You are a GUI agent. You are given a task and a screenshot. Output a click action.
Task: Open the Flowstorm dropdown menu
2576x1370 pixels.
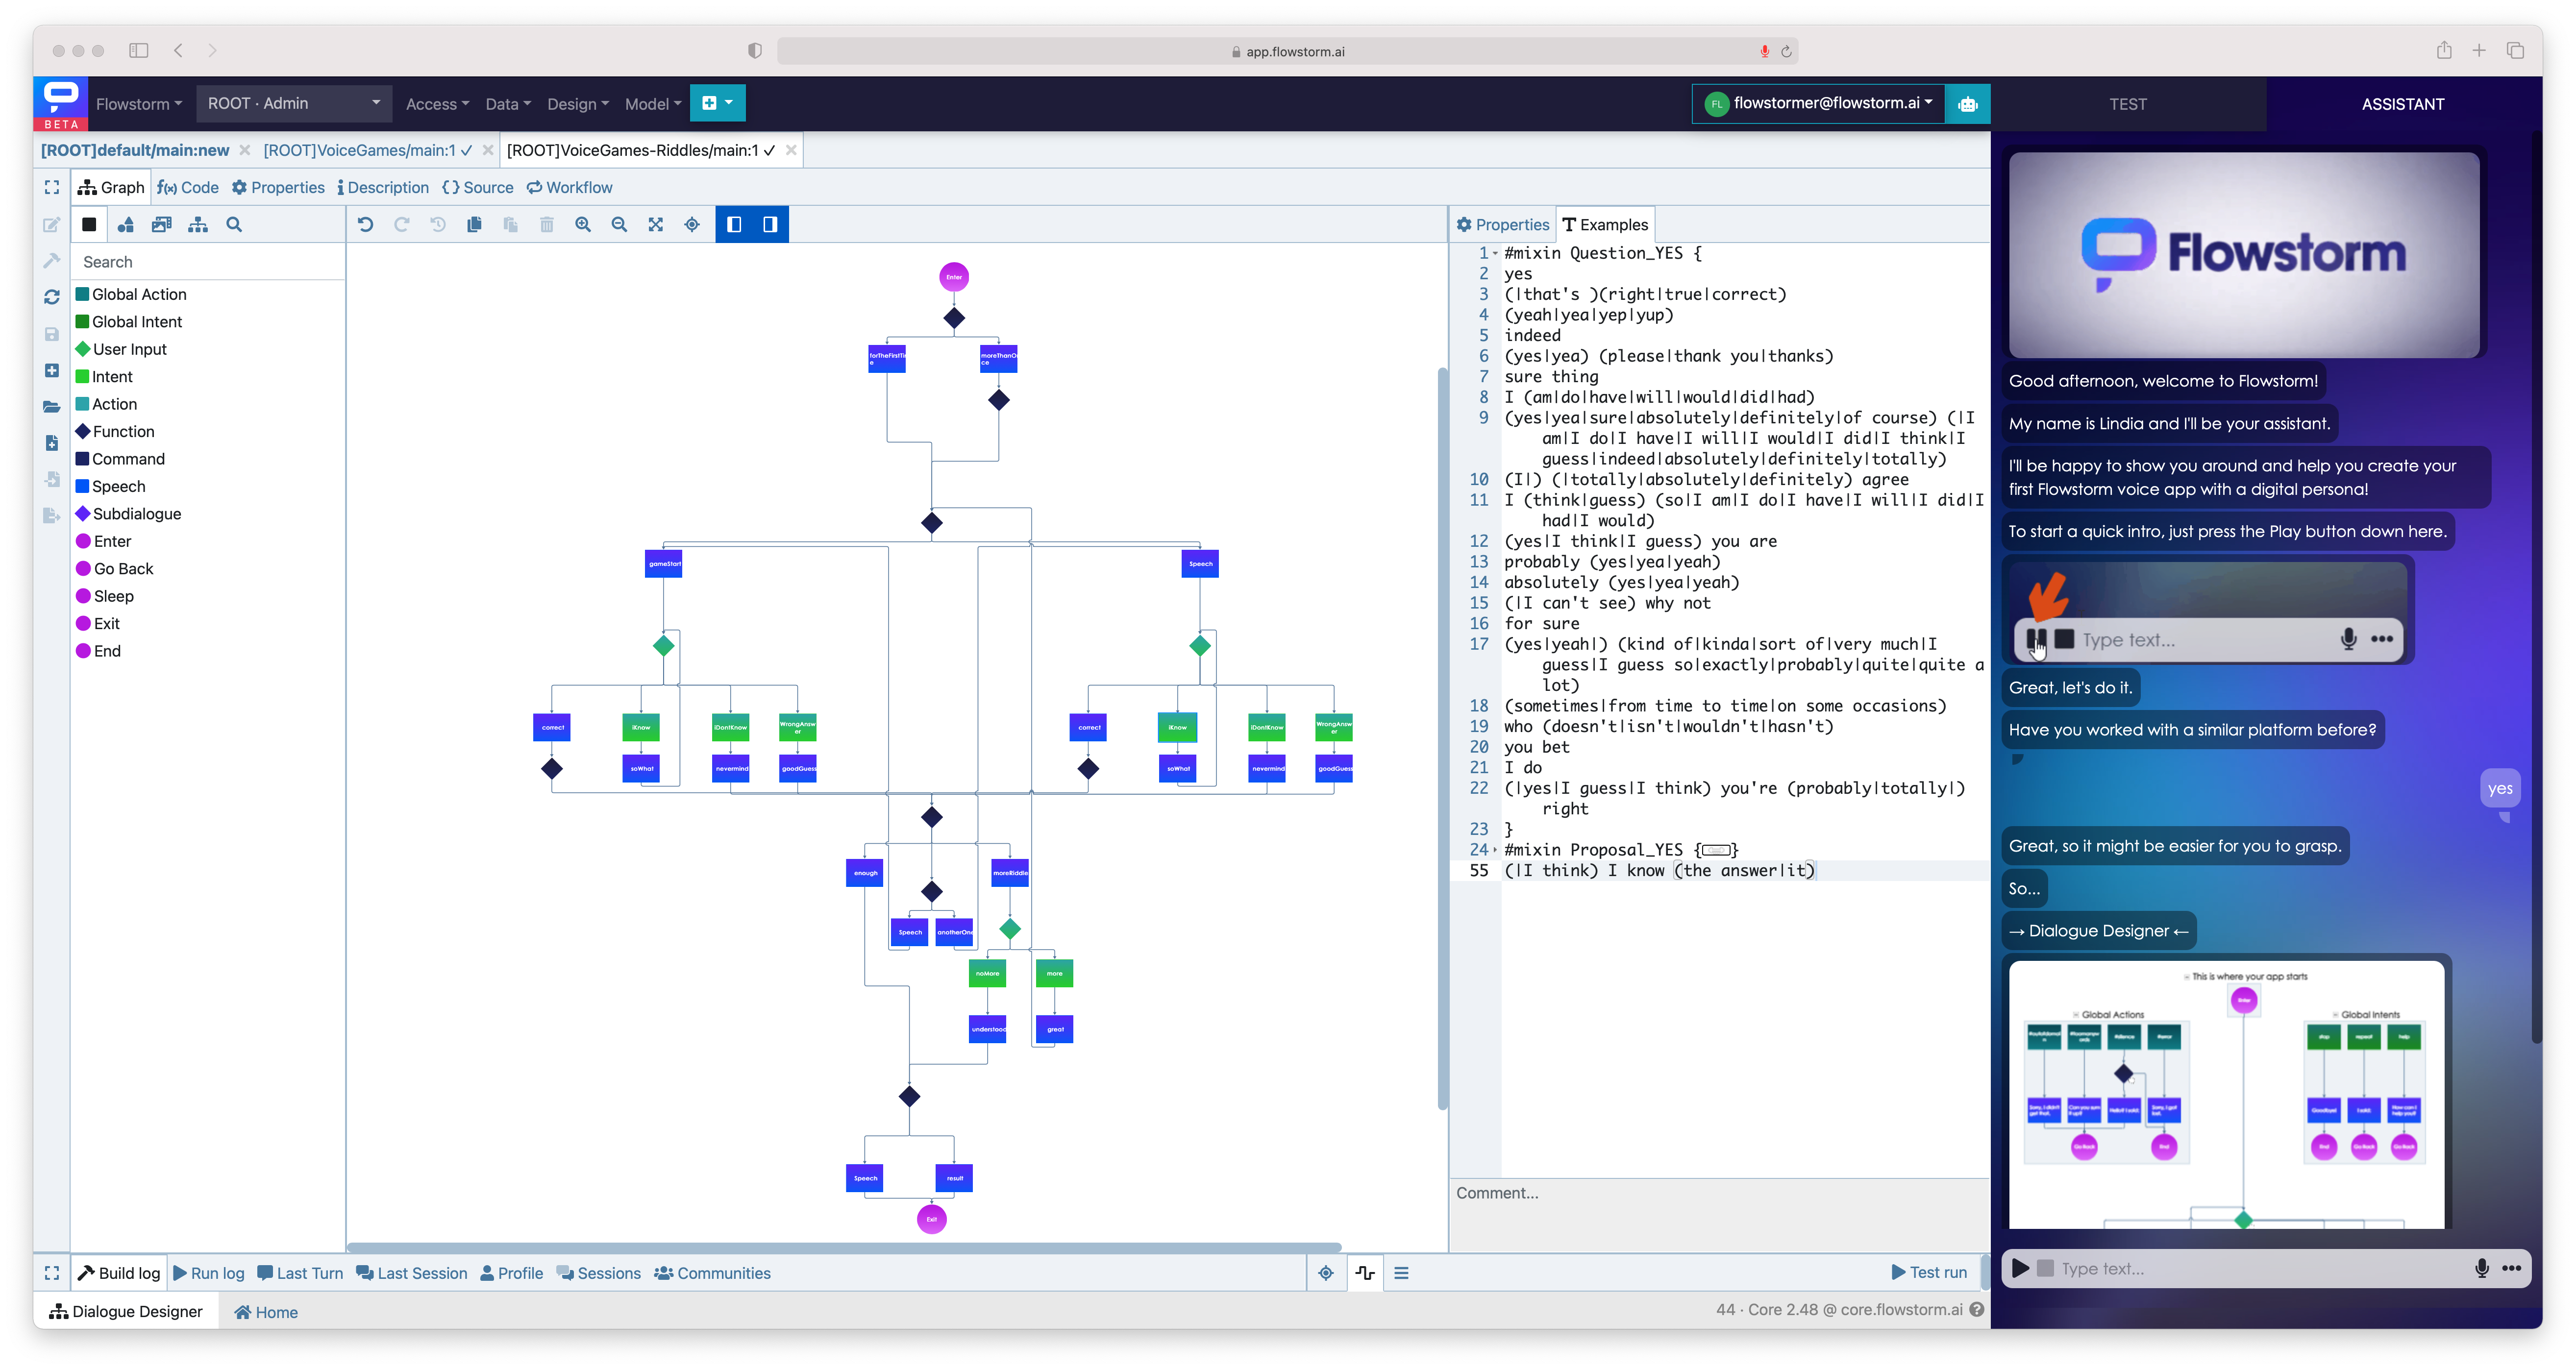coord(139,104)
